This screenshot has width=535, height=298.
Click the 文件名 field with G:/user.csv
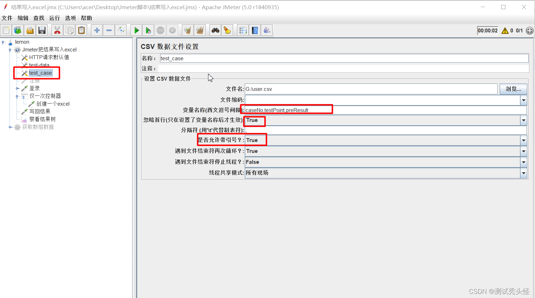tap(371, 89)
